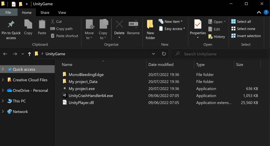Click the Pin to Quick access icon

click(11, 24)
